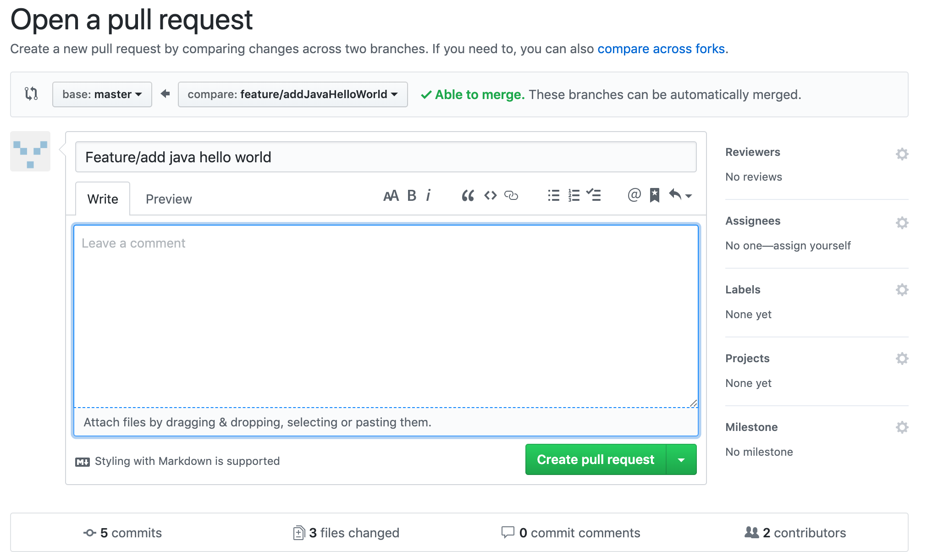
Task: Open the Projects gear settings
Action: [x=902, y=359]
